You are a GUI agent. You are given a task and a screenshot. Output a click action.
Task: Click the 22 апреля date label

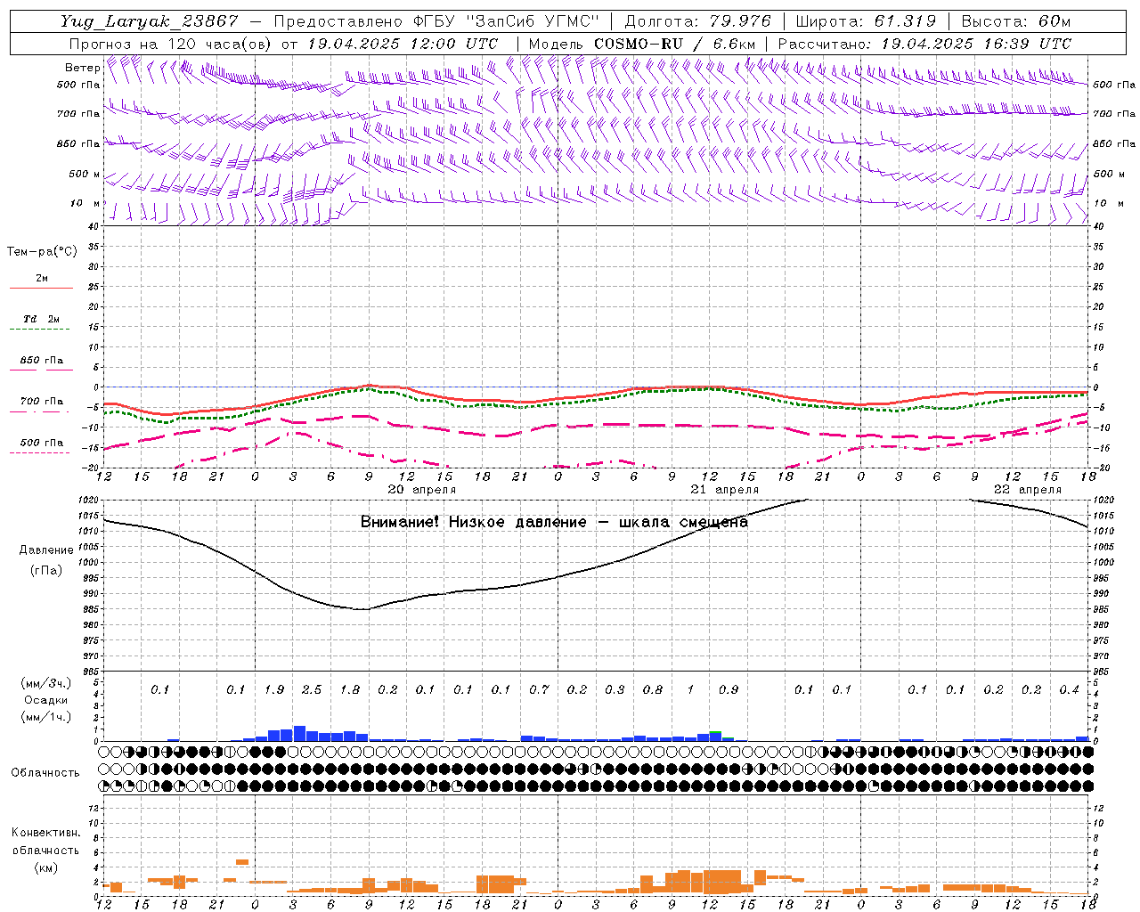coord(1028,490)
